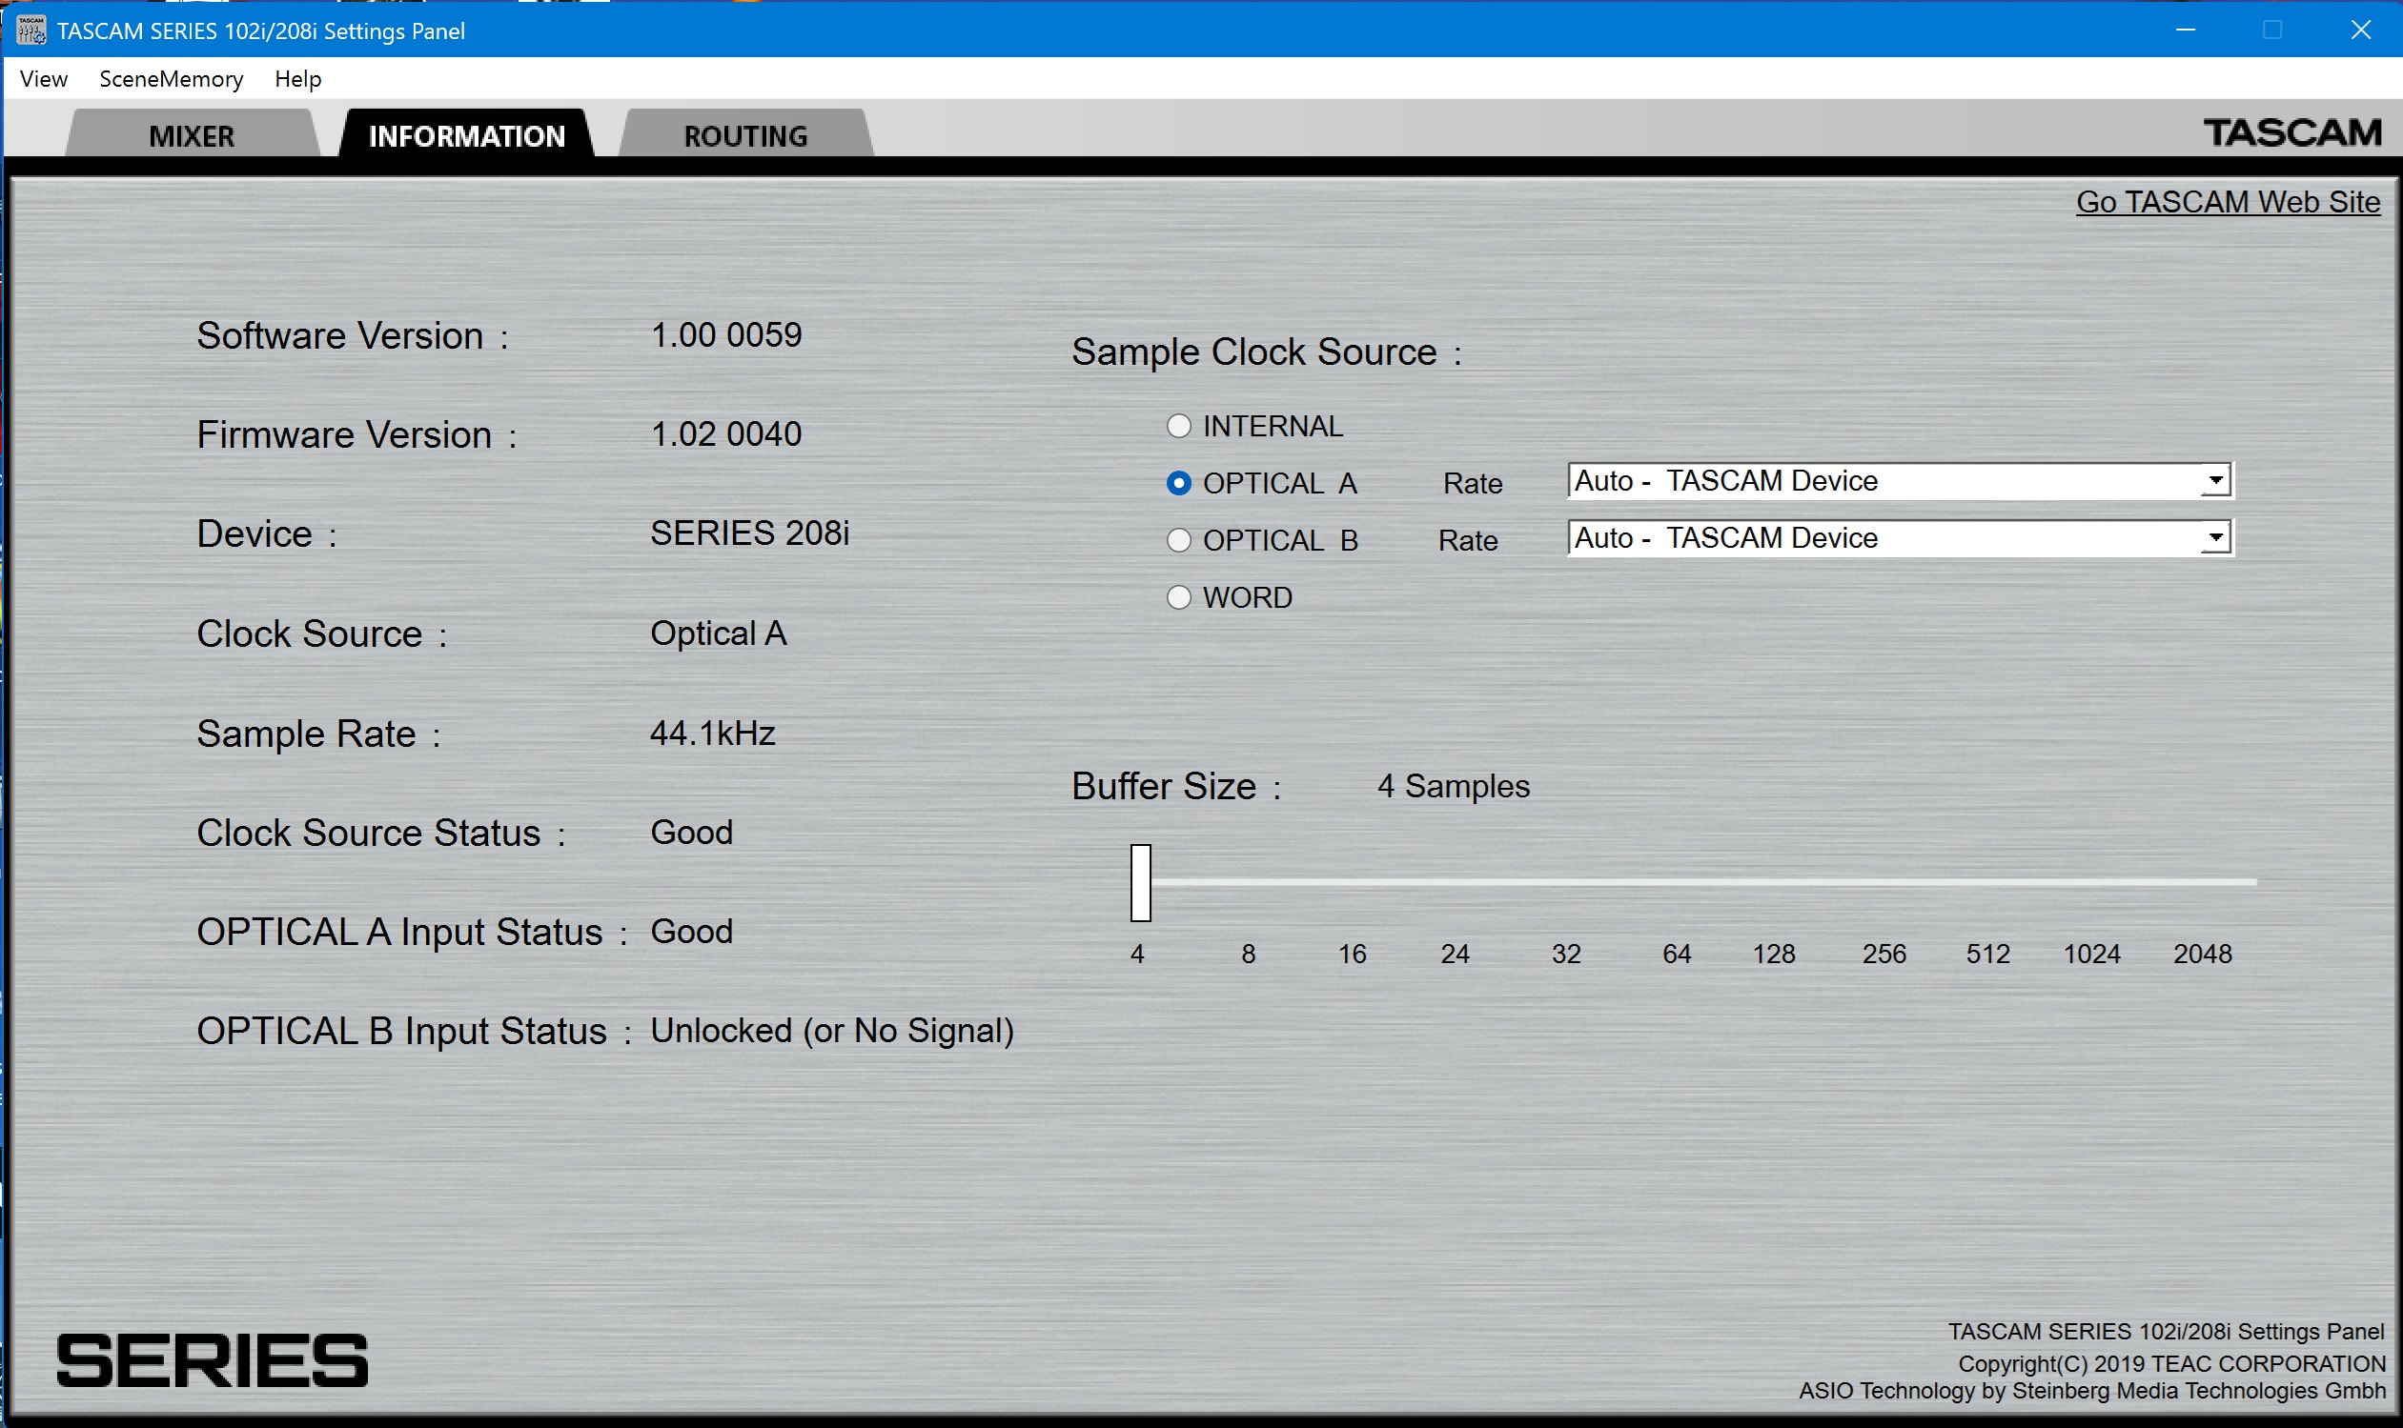Open the SceneMemory menu
Screen dimensions: 2403x1428
tap(171, 79)
